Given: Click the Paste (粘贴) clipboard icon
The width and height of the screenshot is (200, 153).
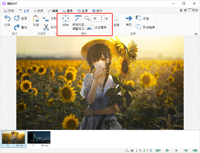Looking at the screenshot, I should click(x=36, y=18).
